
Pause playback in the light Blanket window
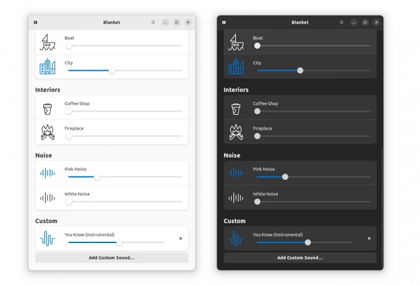tap(35, 22)
